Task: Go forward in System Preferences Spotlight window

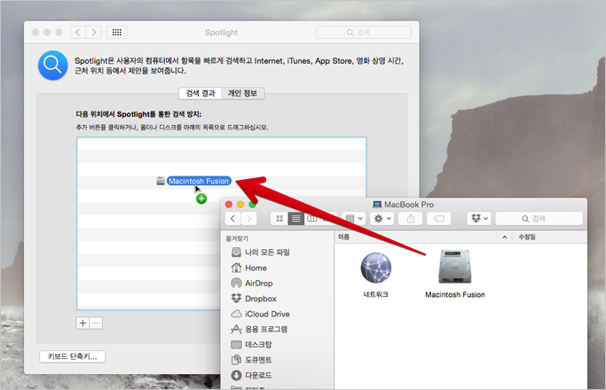Action: [x=93, y=33]
